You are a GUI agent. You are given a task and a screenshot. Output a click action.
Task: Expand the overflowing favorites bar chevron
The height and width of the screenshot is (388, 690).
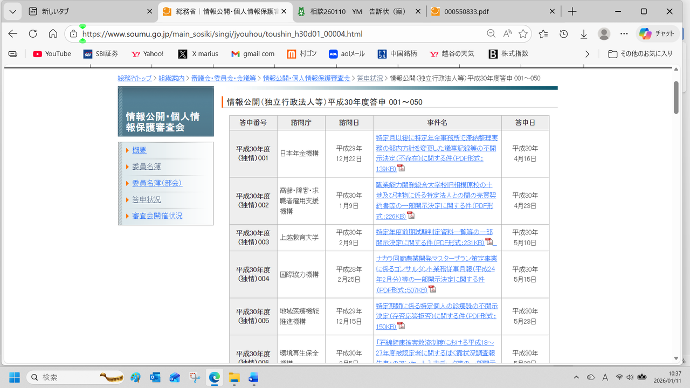tap(587, 54)
